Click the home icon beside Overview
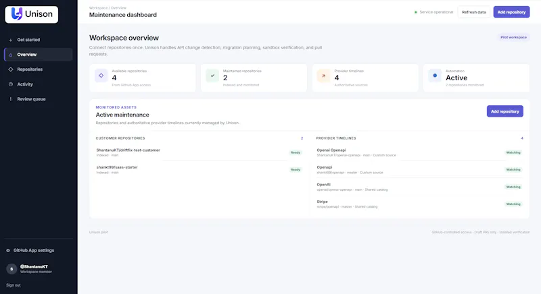 pos(11,55)
